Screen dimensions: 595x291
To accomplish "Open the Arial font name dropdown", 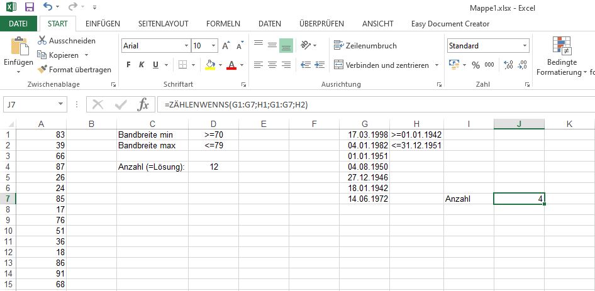I will [x=186, y=46].
